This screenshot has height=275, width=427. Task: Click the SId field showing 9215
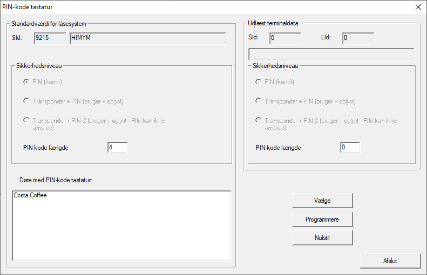coord(49,38)
